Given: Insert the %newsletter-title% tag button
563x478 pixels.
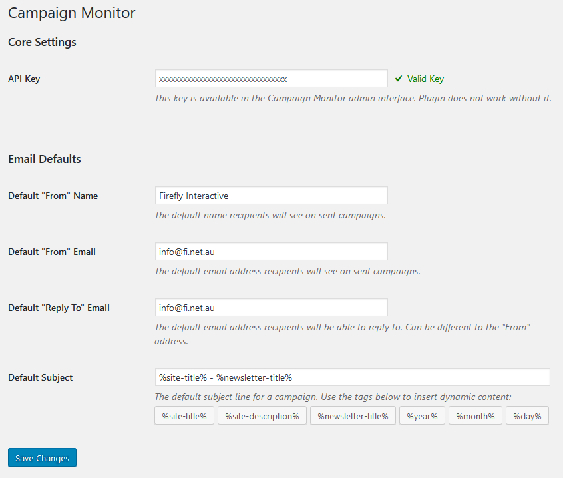Looking at the screenshot, I should [353, 416].
